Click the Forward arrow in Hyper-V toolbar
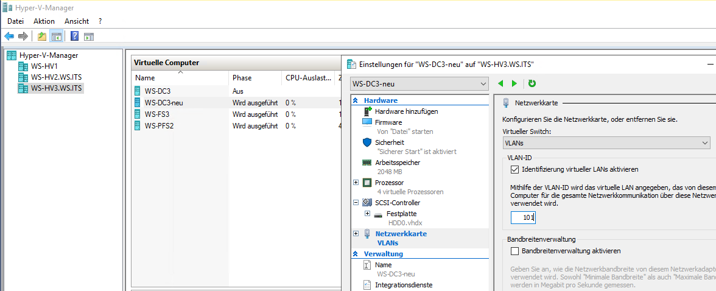Screen dimensions: 716x291 (x=23, y=36)
